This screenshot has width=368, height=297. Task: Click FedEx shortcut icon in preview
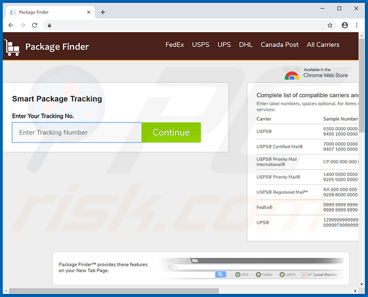258,275
